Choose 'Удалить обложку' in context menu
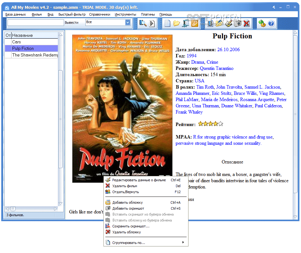Image resolution: width=301 pixels, height=253 pixels. 146,232
